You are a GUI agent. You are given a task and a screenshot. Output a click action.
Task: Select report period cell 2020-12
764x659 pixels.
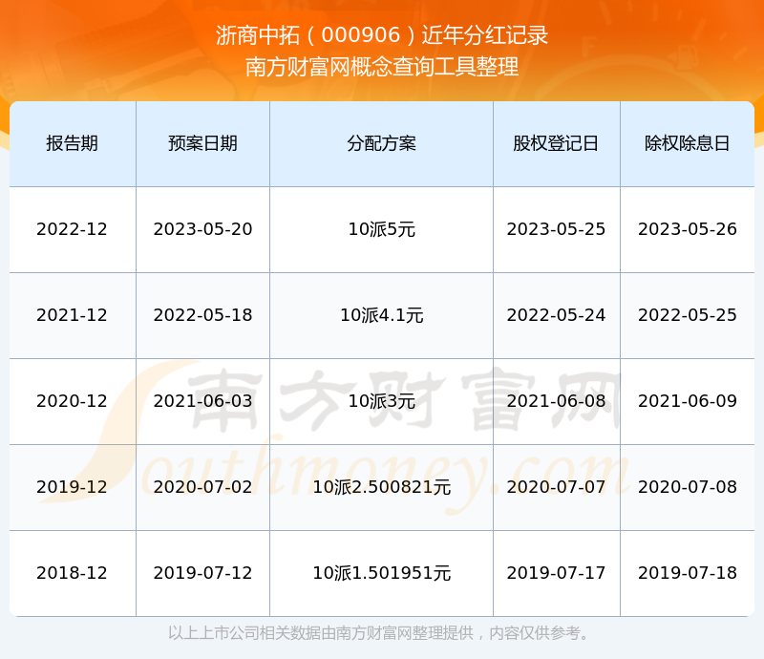(73, 401)
